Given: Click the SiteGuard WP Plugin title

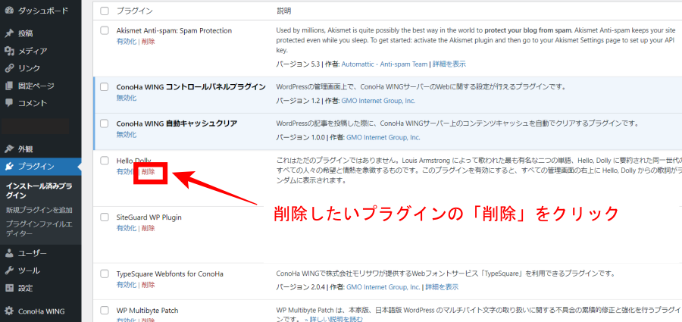Looking at the screenshot, I should click(149, 217).
